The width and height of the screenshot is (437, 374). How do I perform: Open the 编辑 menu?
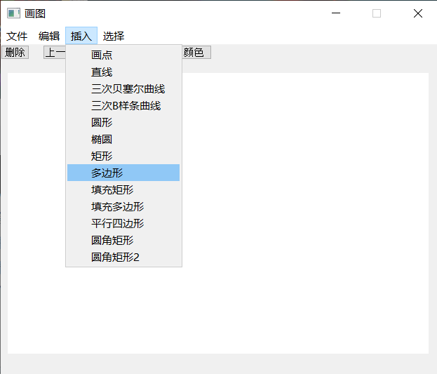tap(49, 36)
